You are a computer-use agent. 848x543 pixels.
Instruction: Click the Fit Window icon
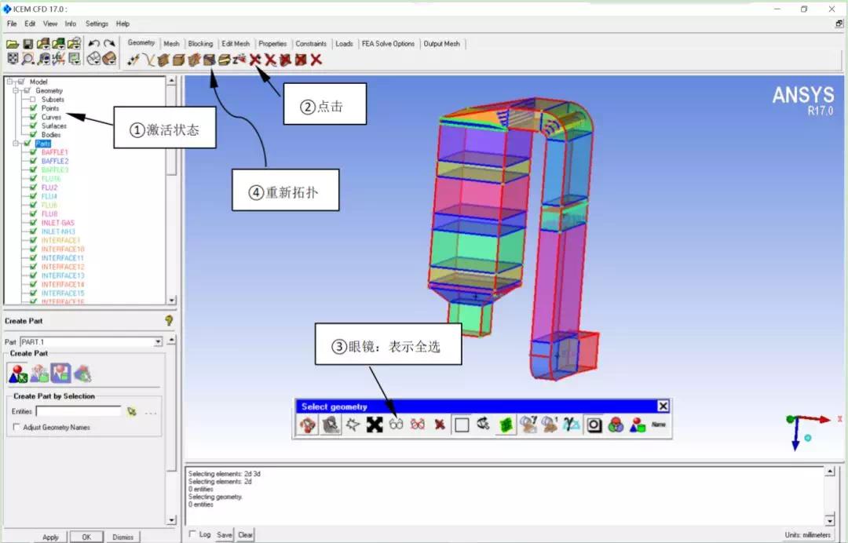click(x=13, y=58)
